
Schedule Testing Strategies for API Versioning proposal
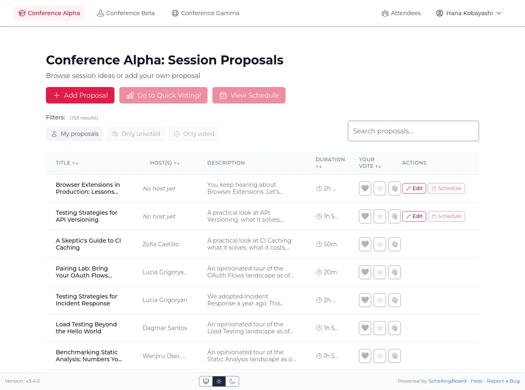pos(446,216)
